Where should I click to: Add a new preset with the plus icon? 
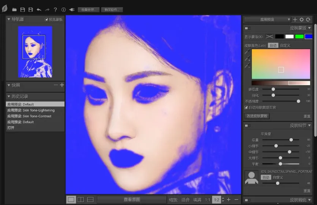(295, 19)
